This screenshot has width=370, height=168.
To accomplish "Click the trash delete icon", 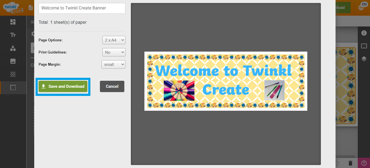I will pyautogui.click(x=350, y=163).
